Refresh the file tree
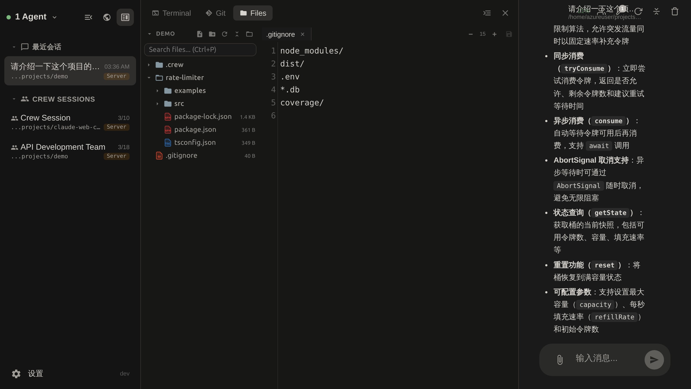 (224, 34)
